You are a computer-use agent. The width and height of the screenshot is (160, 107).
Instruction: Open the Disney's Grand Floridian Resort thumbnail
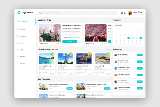(x=43, y=87)
